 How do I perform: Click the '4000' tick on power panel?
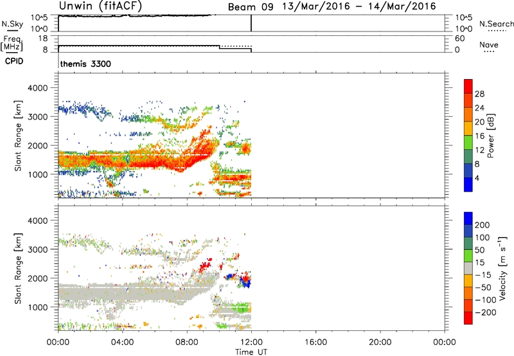pos(37,88)
